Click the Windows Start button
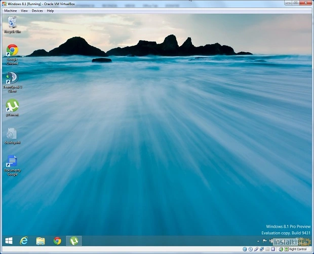Viewport: 314px width, 254px height. click(9, 241)
